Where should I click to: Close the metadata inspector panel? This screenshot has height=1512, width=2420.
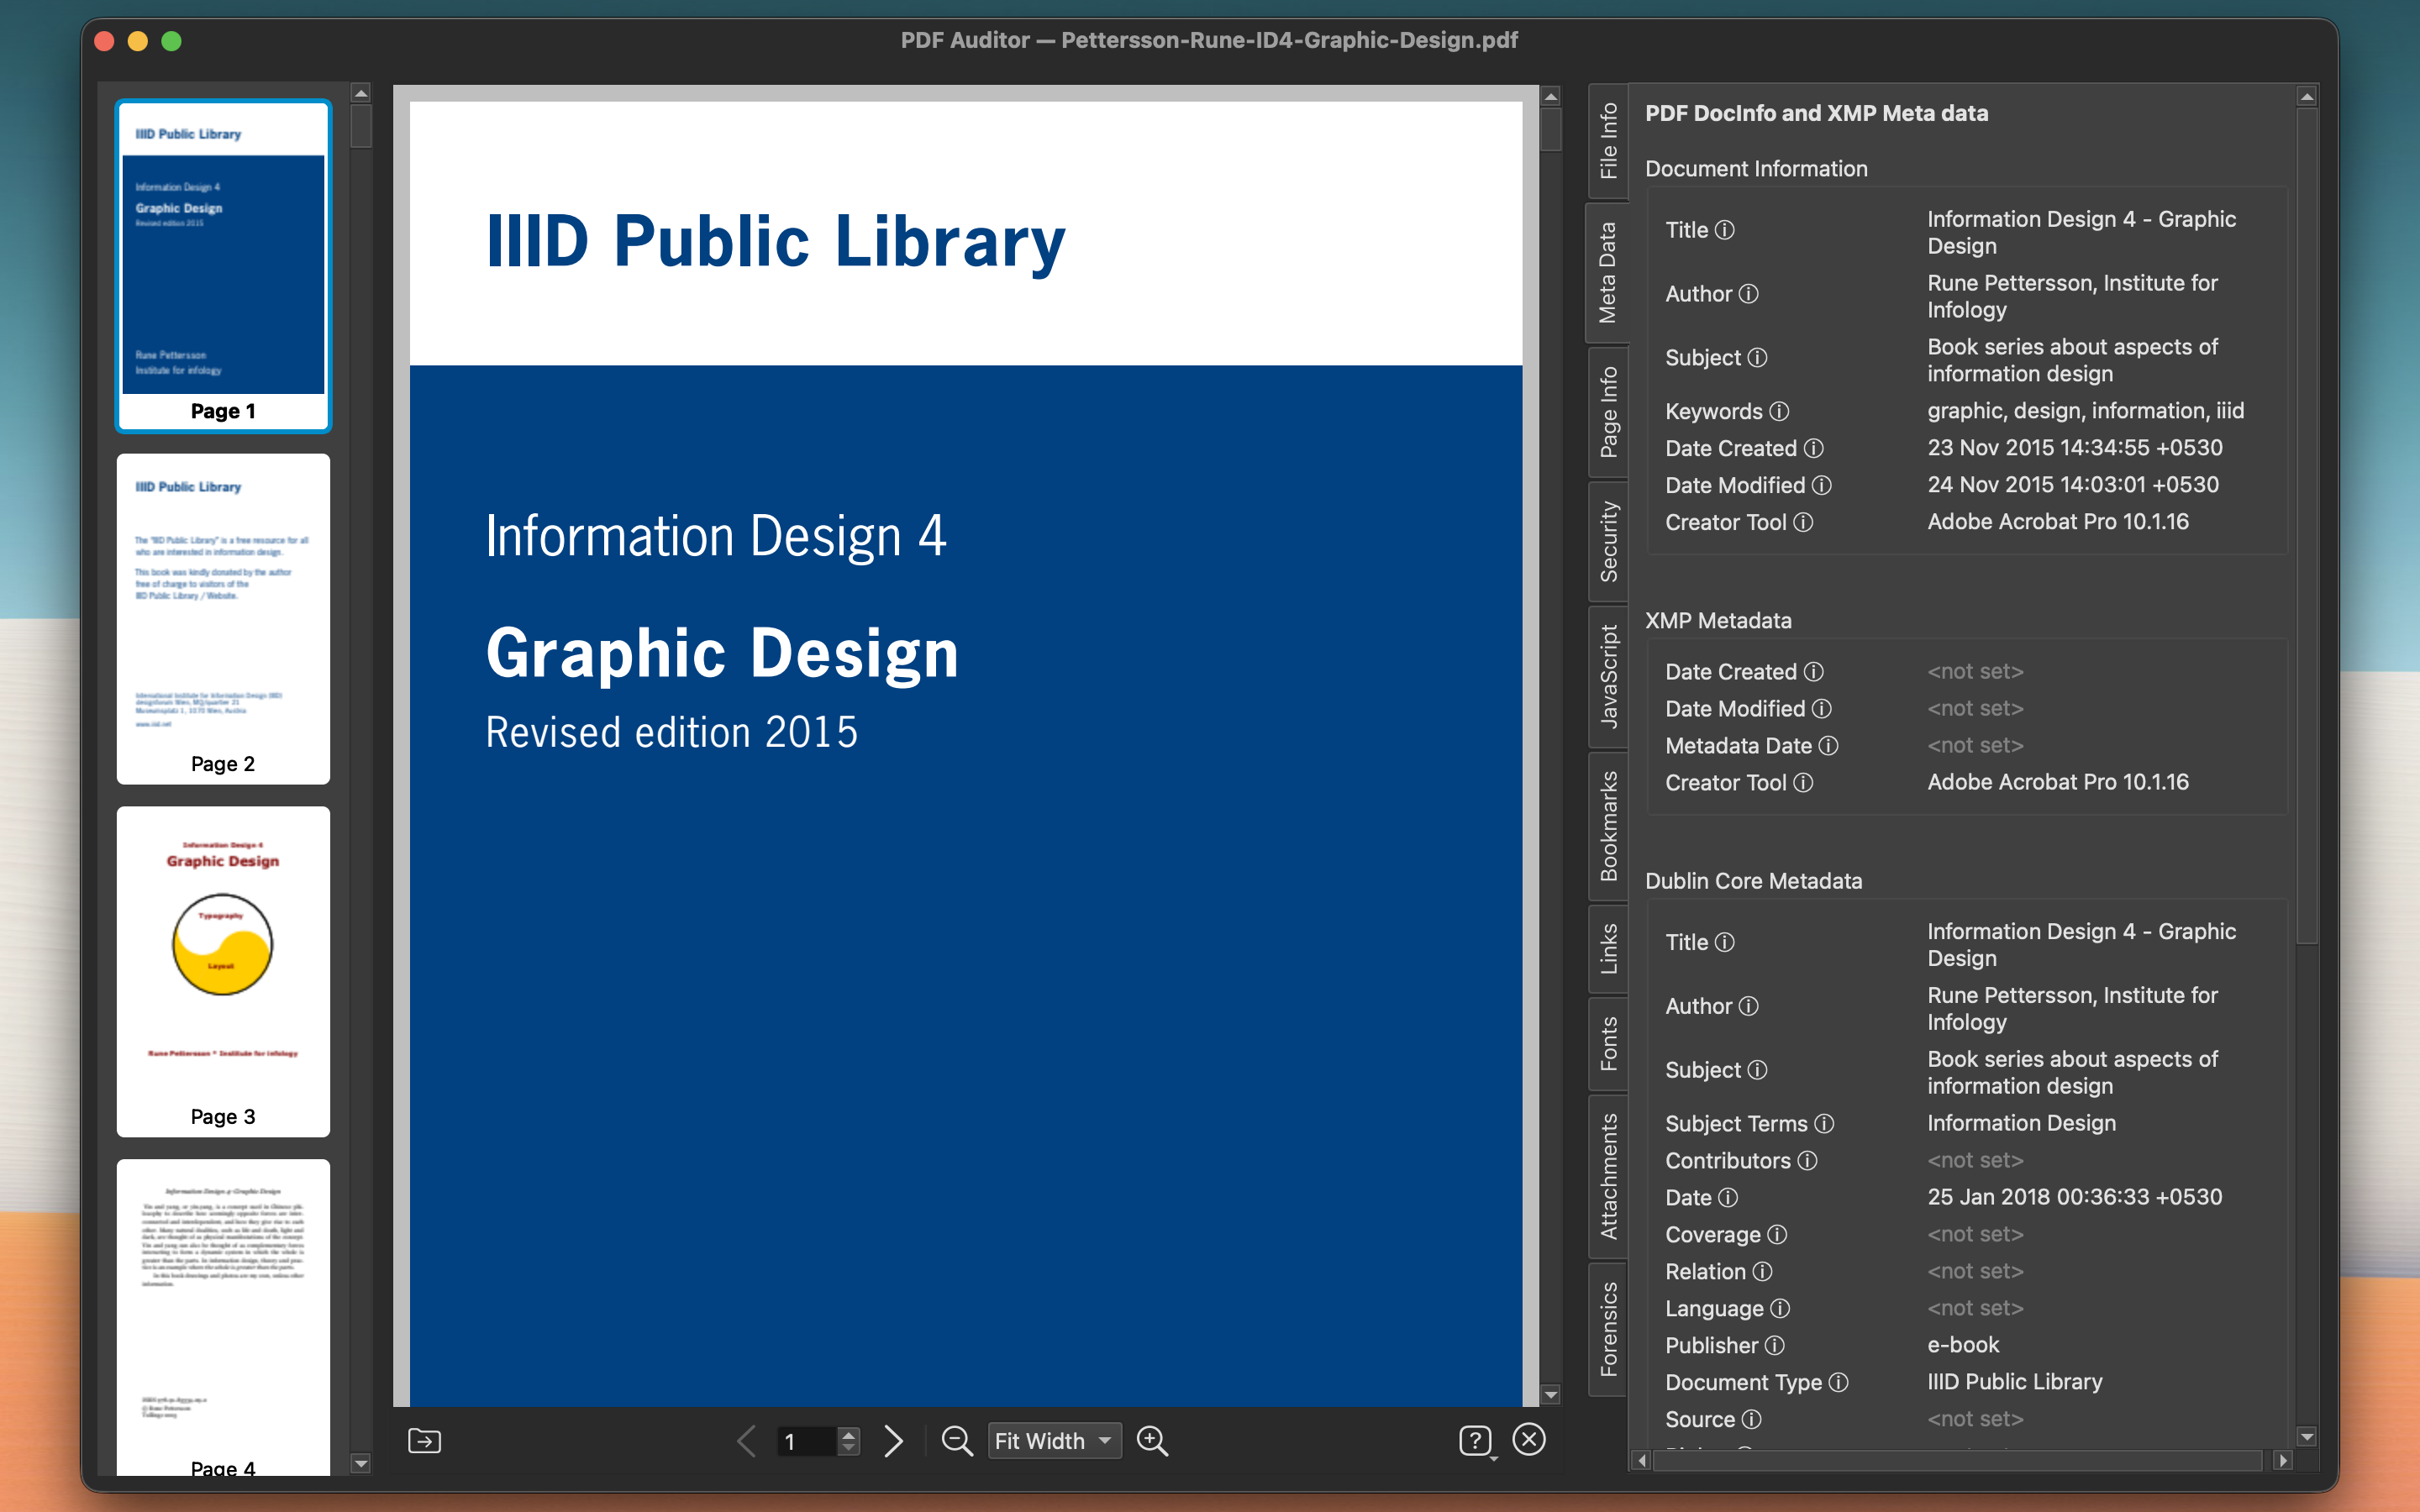tap(1530, 1440)
